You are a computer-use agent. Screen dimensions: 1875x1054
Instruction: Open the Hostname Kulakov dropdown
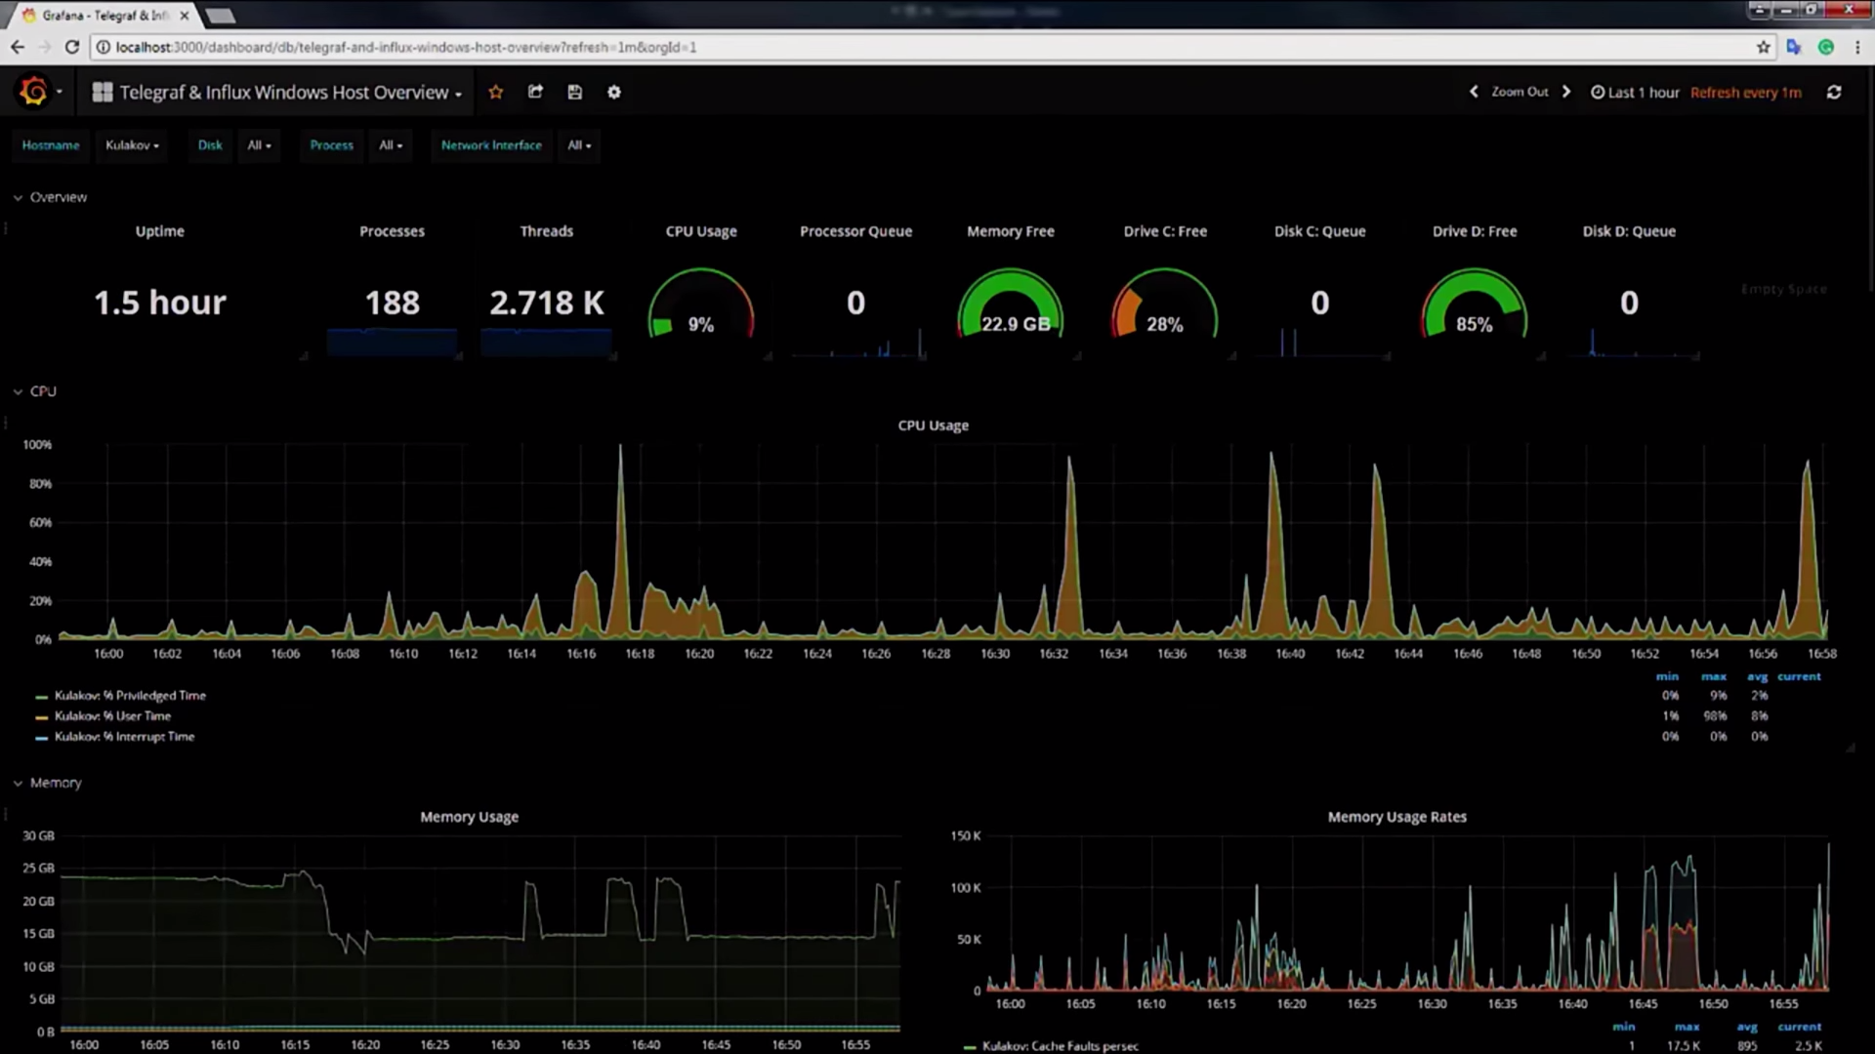132,145
